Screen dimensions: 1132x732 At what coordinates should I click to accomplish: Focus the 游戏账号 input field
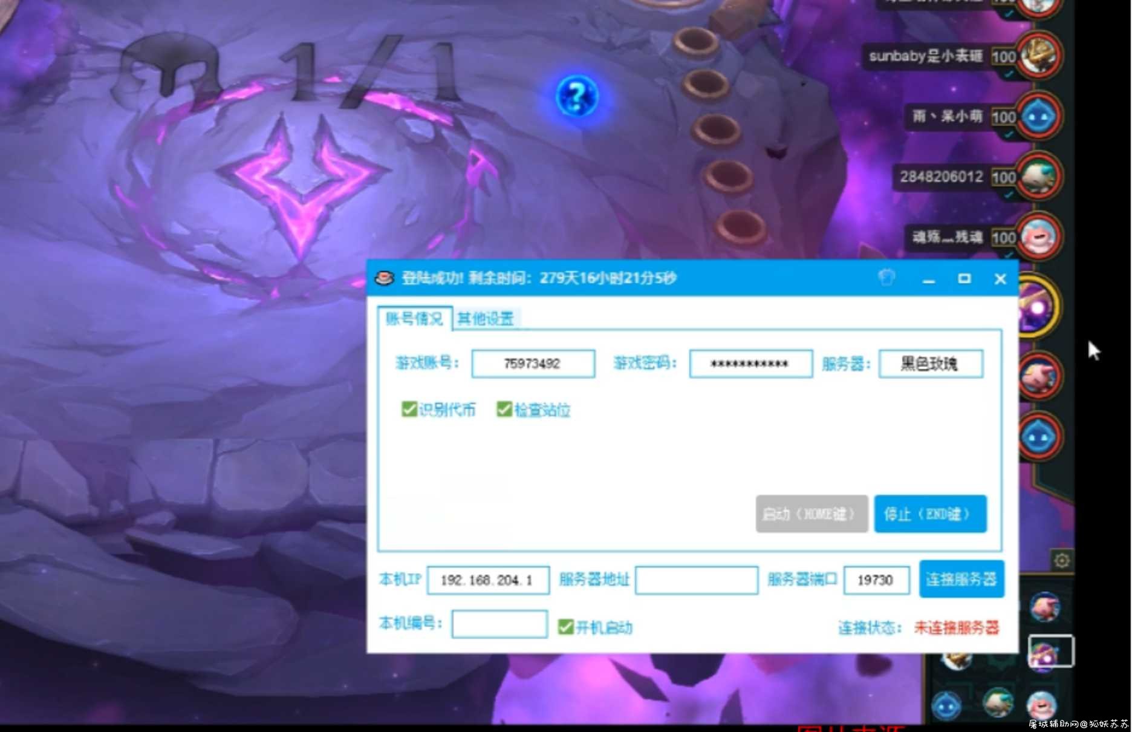click(x=533, y=364)
